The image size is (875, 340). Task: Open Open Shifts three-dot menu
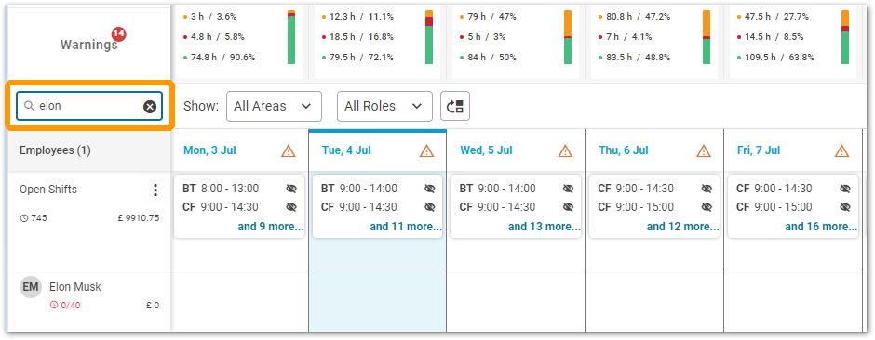tap(155, 190)
